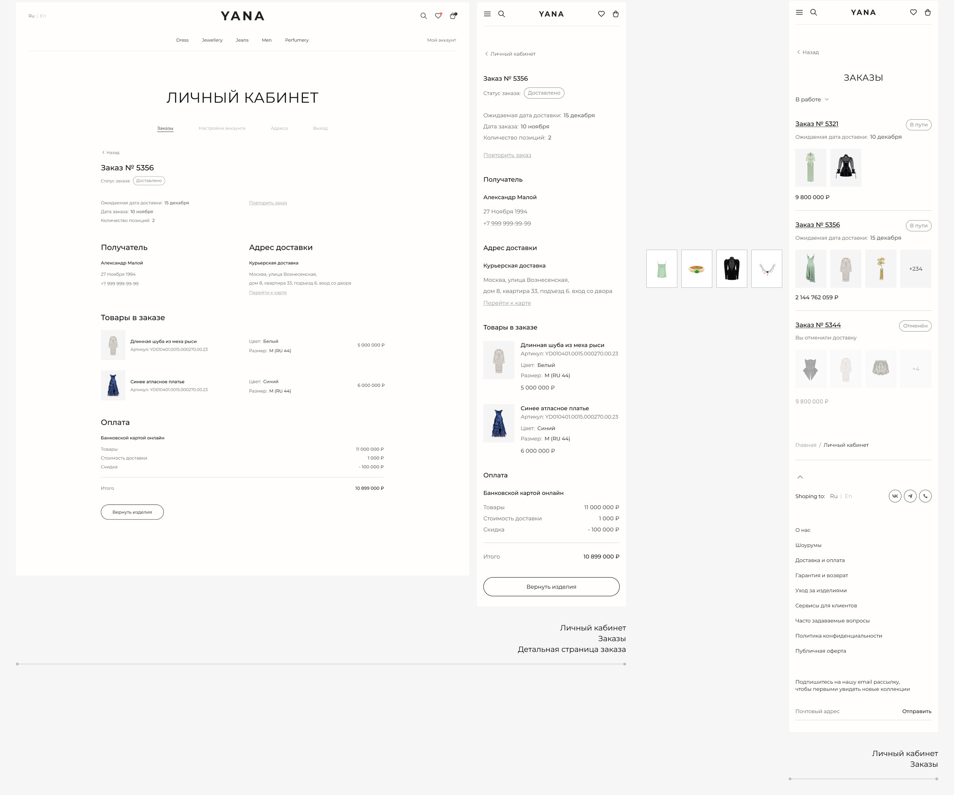This screenshot has height=795, width=954.
Task: Click the desktop header search icon
Action: 423,16
